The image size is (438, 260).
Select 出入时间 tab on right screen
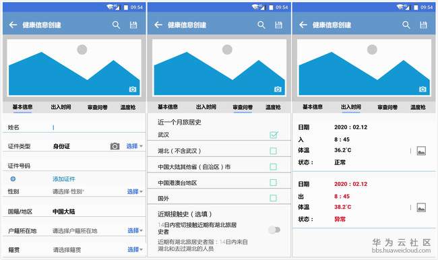tap(351, 107)
